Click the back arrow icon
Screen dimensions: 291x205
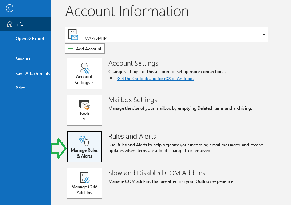point(9,8)
